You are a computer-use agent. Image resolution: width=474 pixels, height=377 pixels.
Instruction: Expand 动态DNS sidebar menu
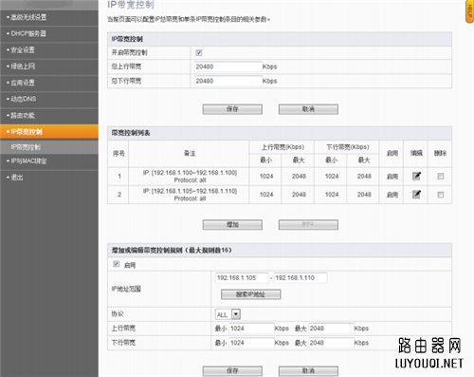(x=49, y=99)
